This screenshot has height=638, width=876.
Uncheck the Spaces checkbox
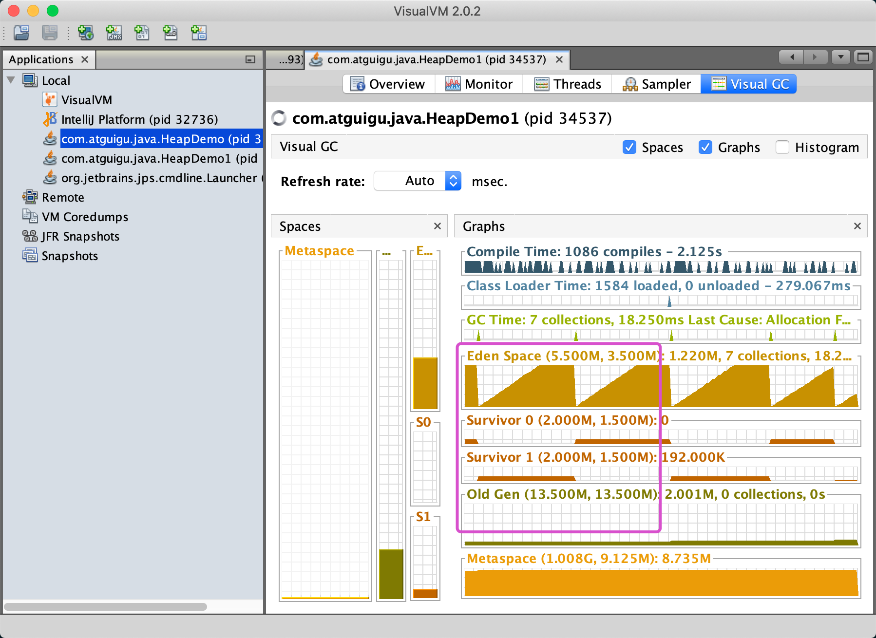(629, 147)
